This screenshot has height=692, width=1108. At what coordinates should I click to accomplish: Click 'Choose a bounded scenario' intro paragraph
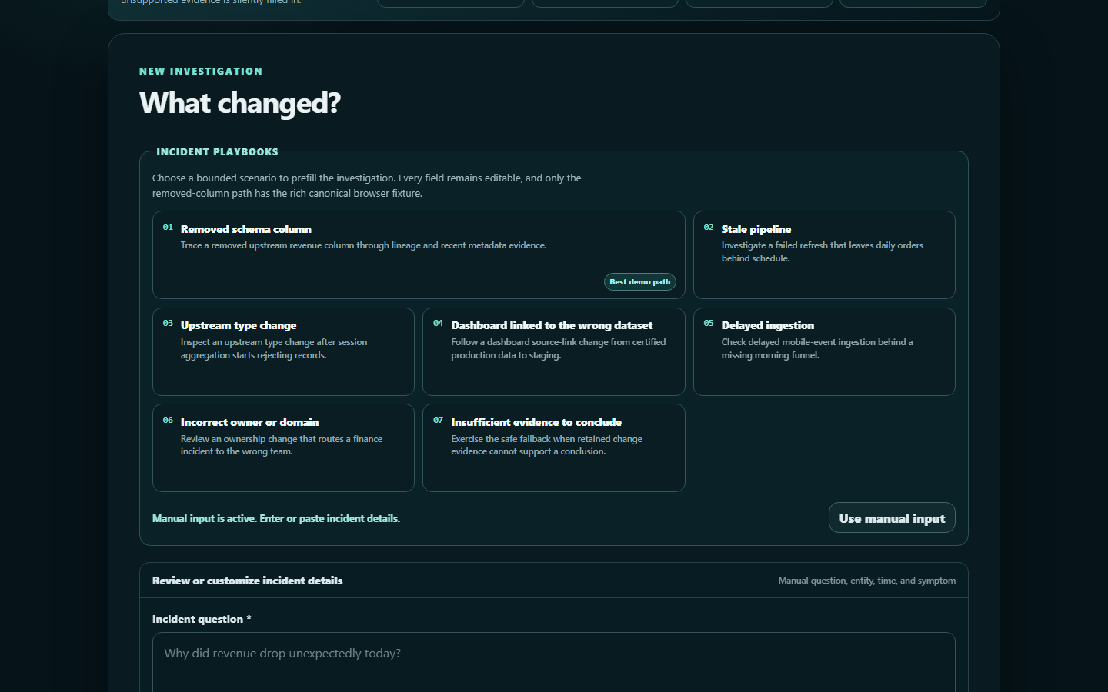coord(367,185)
